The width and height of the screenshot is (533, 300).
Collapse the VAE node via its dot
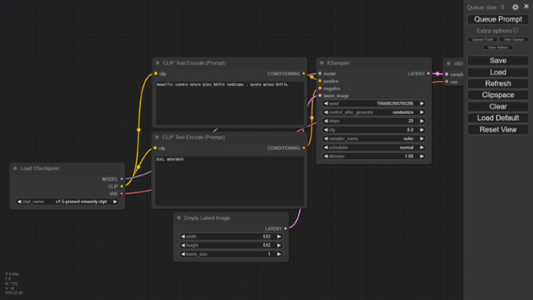(448, 64)
